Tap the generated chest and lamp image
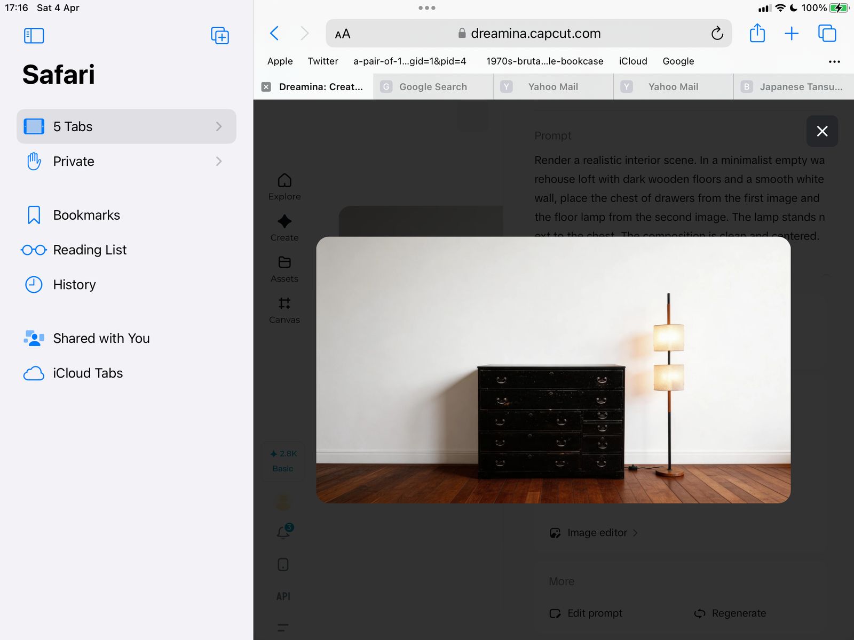 553,370
